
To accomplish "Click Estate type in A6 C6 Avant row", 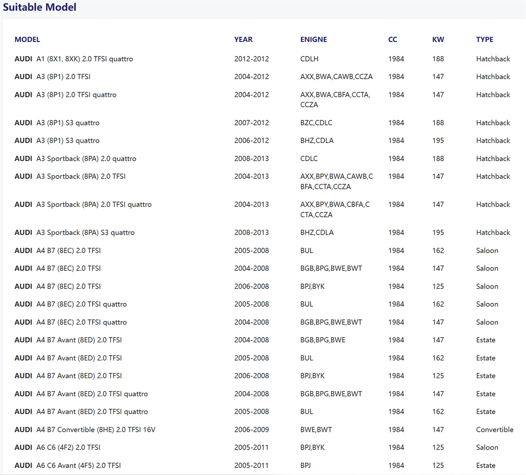I will coord(486,465).
